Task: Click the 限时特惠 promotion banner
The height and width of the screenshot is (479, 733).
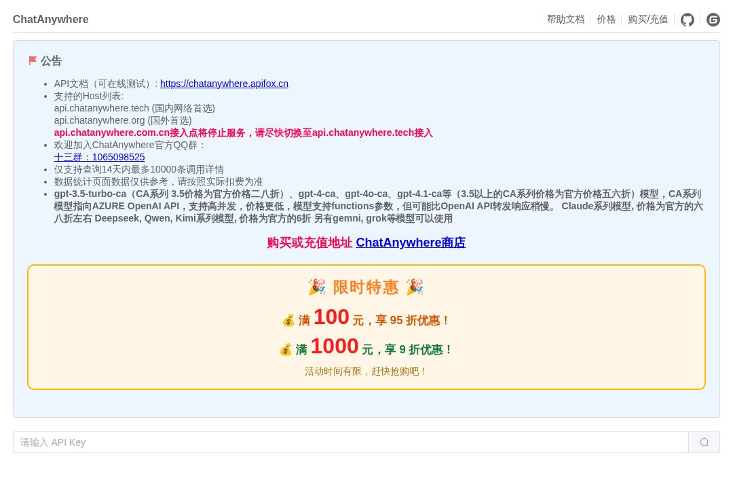Action: (x=366, y=327)
